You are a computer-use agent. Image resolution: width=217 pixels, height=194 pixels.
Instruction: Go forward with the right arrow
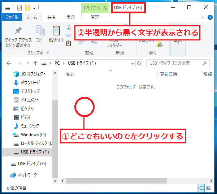click(x=19, y=63)
